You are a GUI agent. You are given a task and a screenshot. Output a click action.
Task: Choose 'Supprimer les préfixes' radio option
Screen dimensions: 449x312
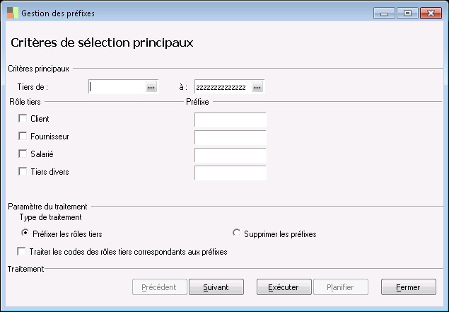pyautogui.click(x=236, y=233)
